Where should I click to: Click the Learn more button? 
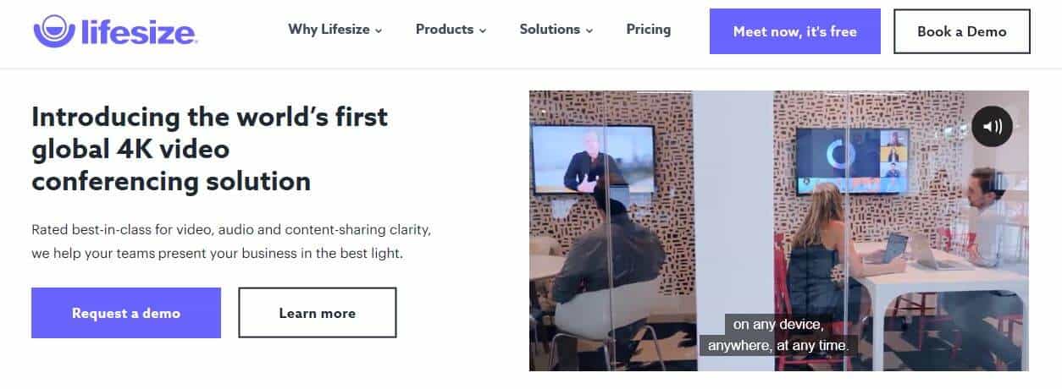[x=318, y=313]
